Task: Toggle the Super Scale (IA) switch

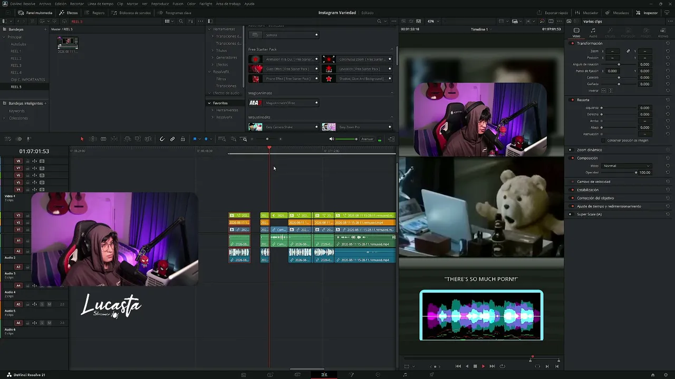Action: pos(570,214)
